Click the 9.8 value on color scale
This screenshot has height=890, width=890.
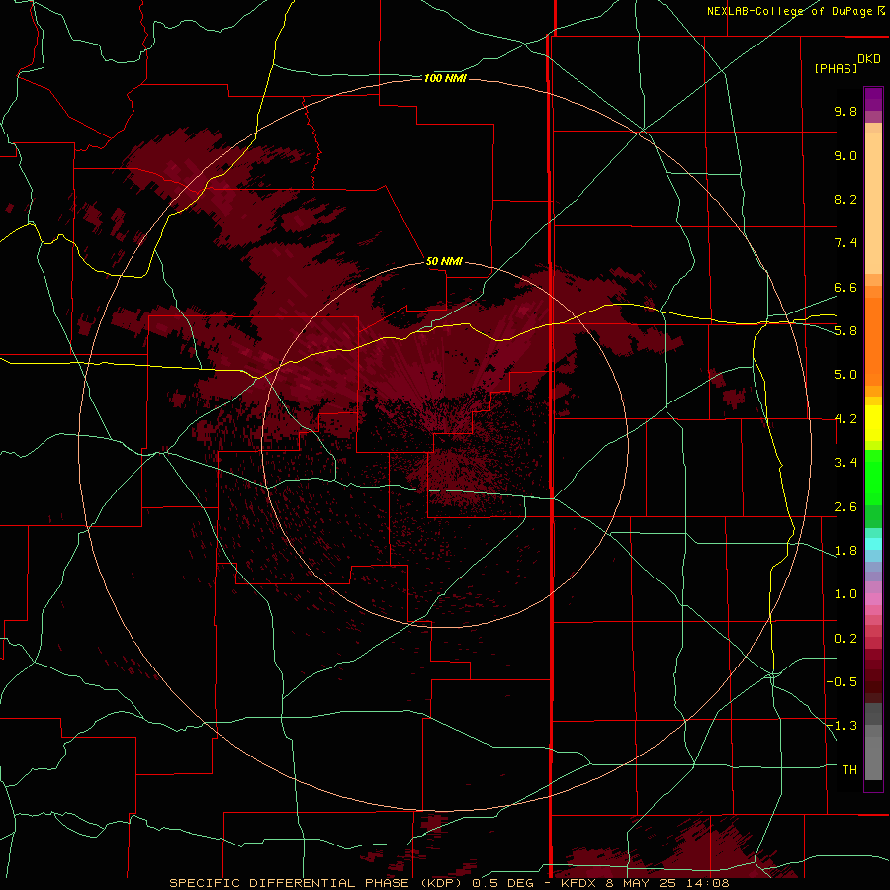click(x=845, y=111)
